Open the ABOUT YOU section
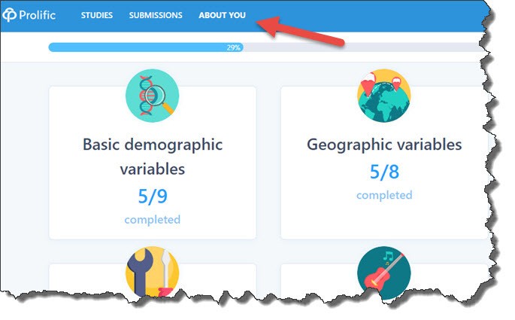 click(x=222, y=15)
